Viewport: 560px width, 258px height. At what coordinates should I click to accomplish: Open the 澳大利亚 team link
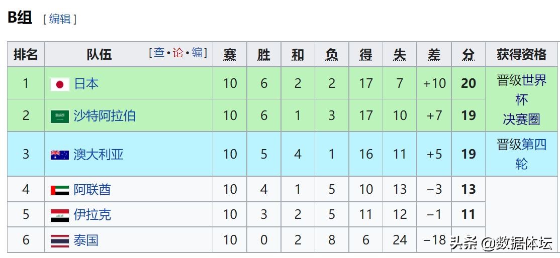coord(99,154)
